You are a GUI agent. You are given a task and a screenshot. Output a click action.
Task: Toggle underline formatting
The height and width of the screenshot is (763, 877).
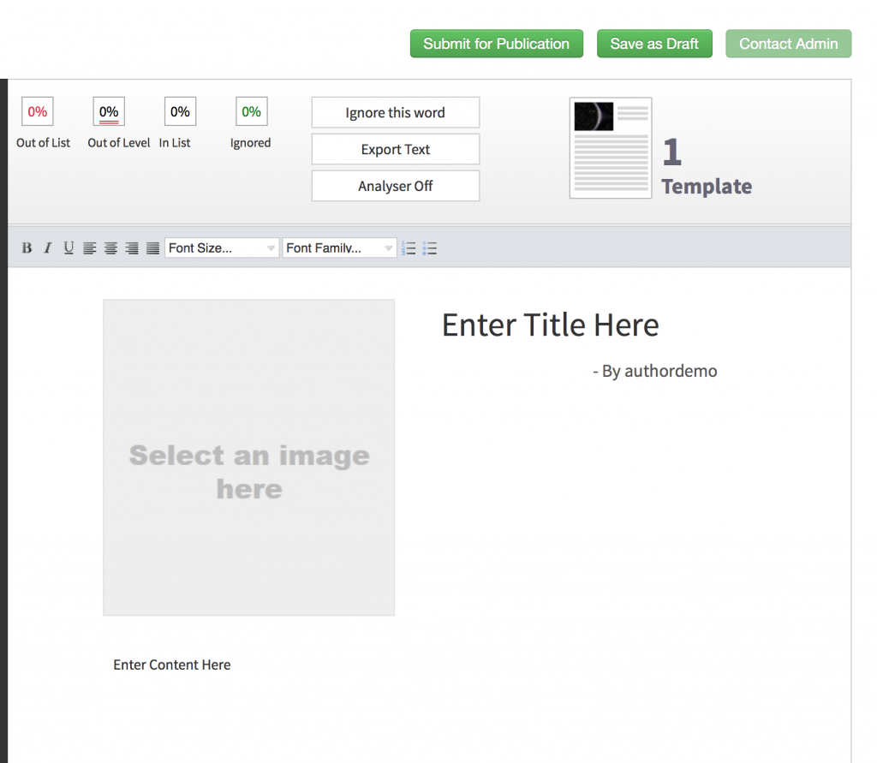click(69, 248)
